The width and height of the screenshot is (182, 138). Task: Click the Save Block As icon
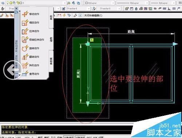click(x=12, y=15)
